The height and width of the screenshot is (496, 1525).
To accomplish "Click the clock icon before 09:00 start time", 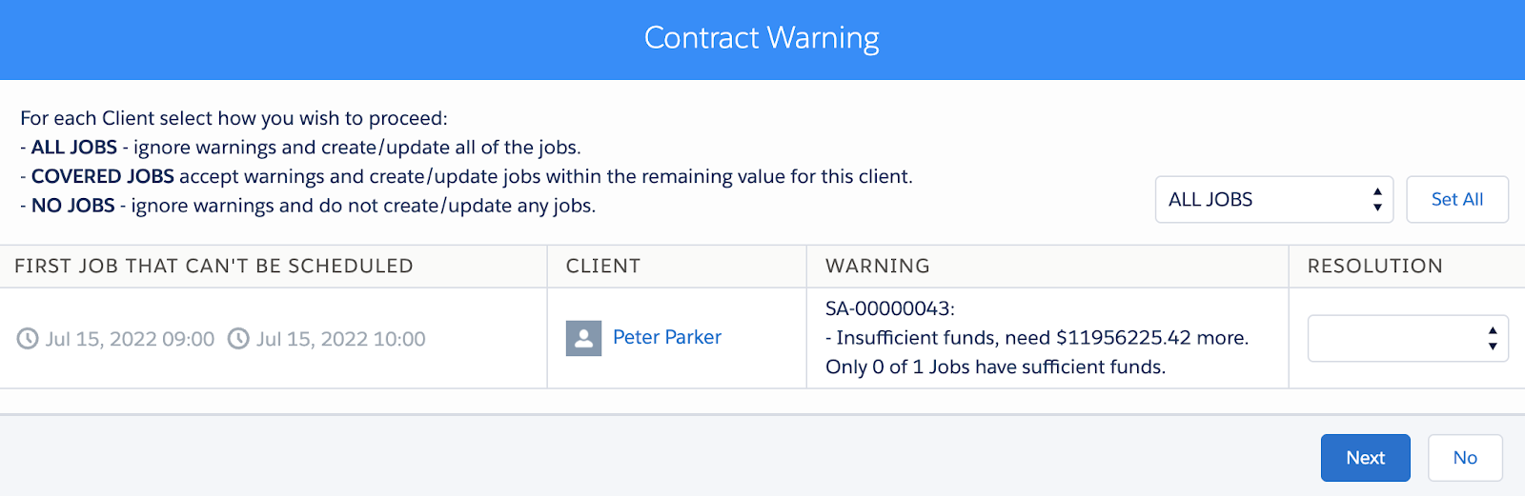I will [28, 339].
